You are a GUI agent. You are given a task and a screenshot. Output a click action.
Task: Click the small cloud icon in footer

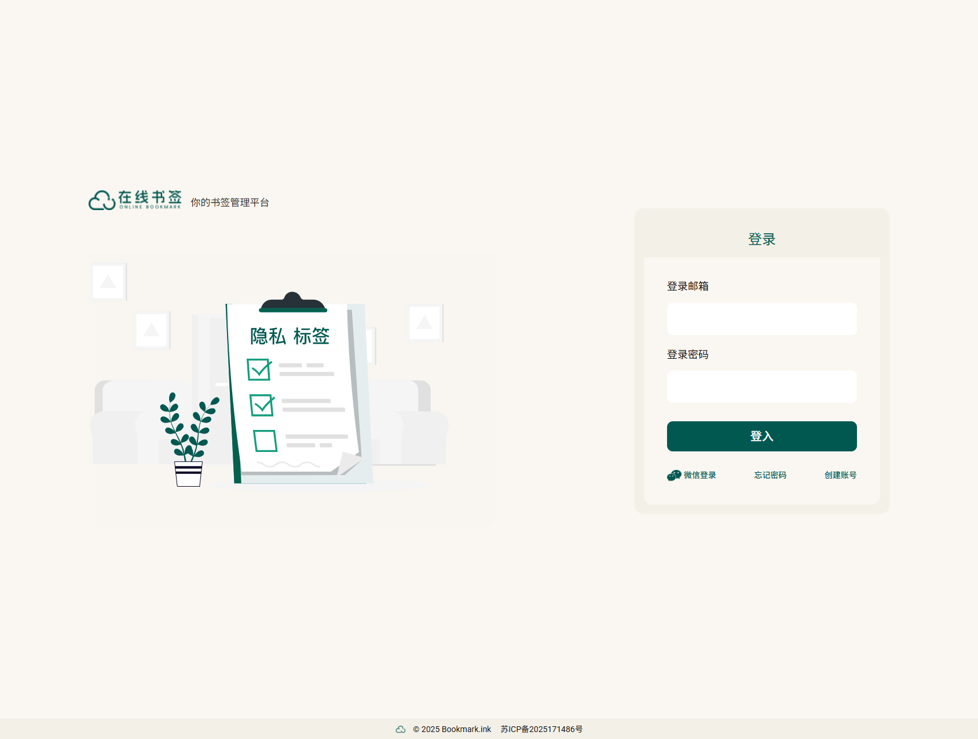click(x=401, y=729)
